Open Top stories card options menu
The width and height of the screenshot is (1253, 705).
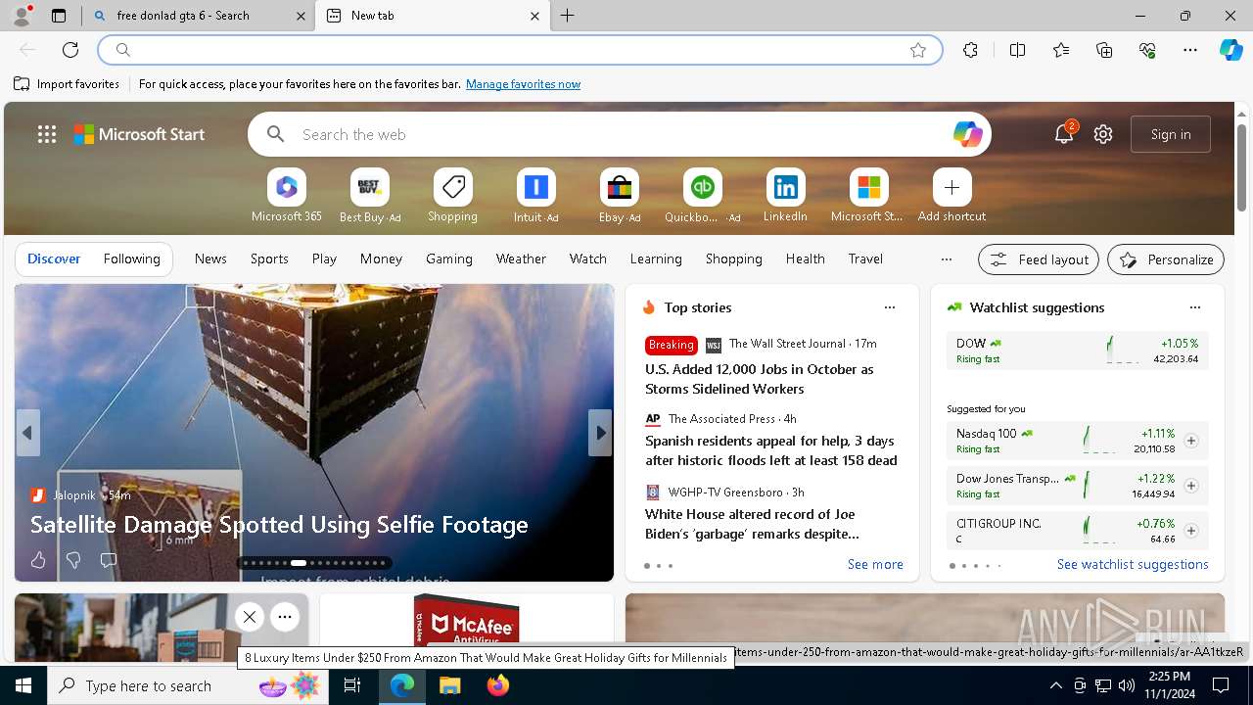[x=890, y=307]
